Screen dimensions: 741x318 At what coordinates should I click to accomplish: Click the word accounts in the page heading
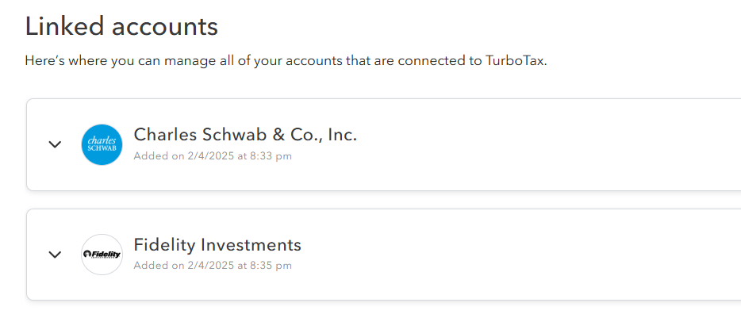click(x=165, y=28)
